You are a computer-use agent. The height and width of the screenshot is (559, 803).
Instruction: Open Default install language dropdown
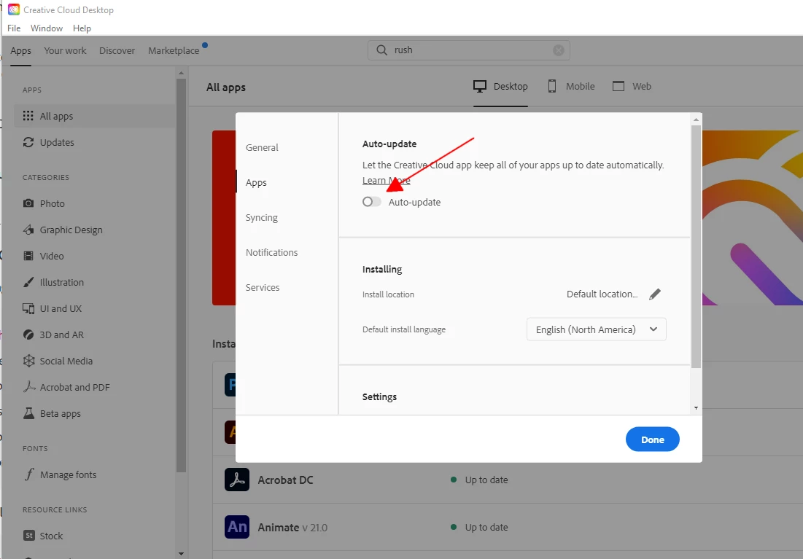point(596,329)
